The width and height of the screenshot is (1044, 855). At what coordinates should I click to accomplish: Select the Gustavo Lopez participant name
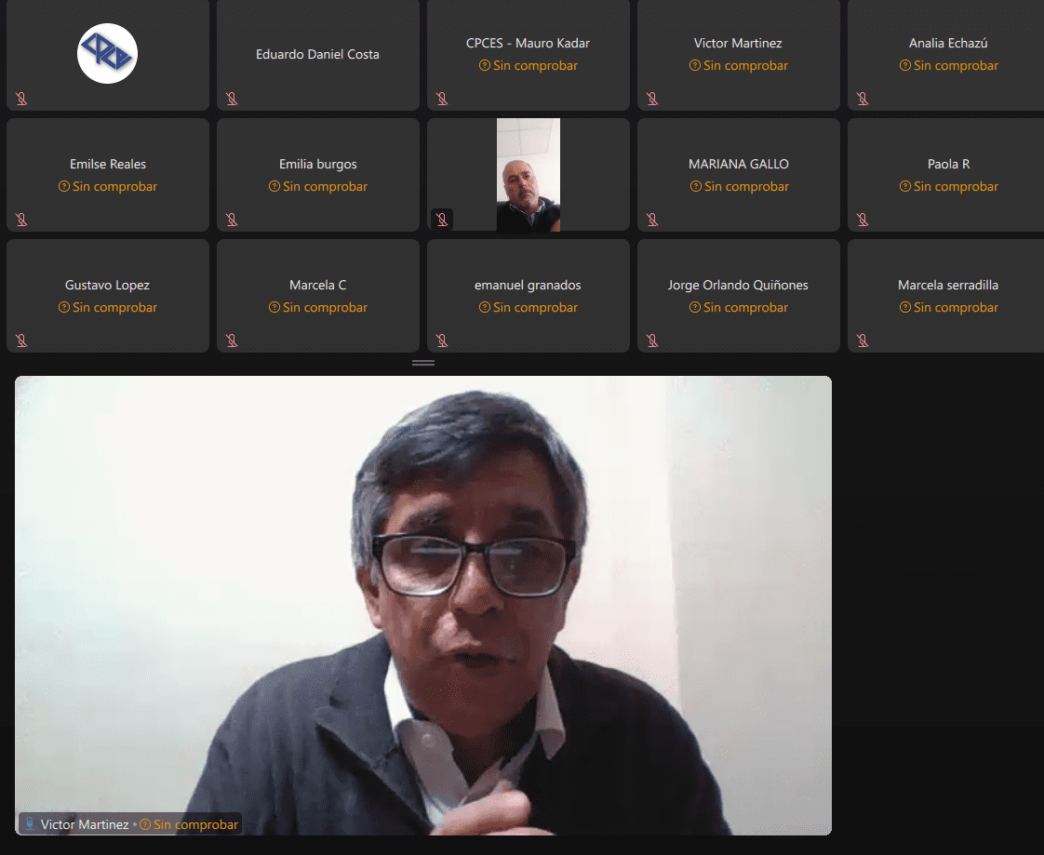click(107, 286)
